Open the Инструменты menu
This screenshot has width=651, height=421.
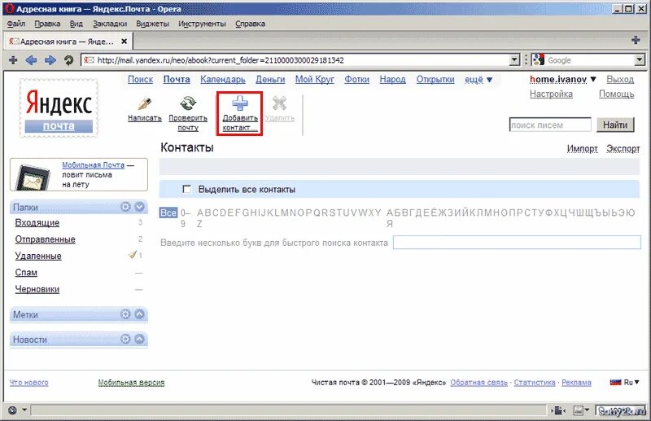coord(202,24)
